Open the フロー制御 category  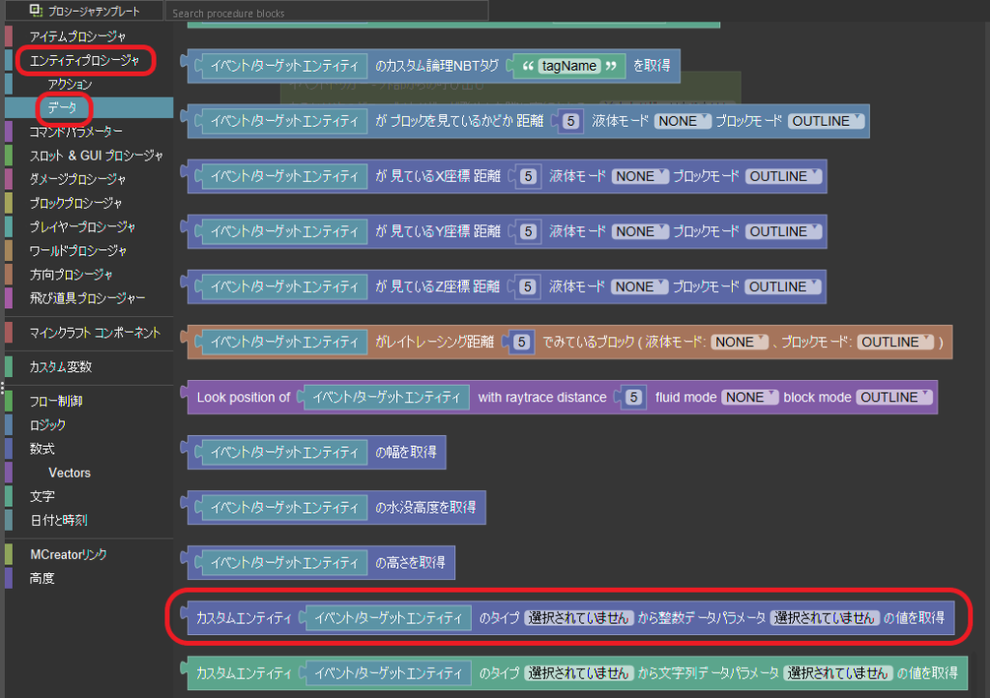tap(56, 401)
